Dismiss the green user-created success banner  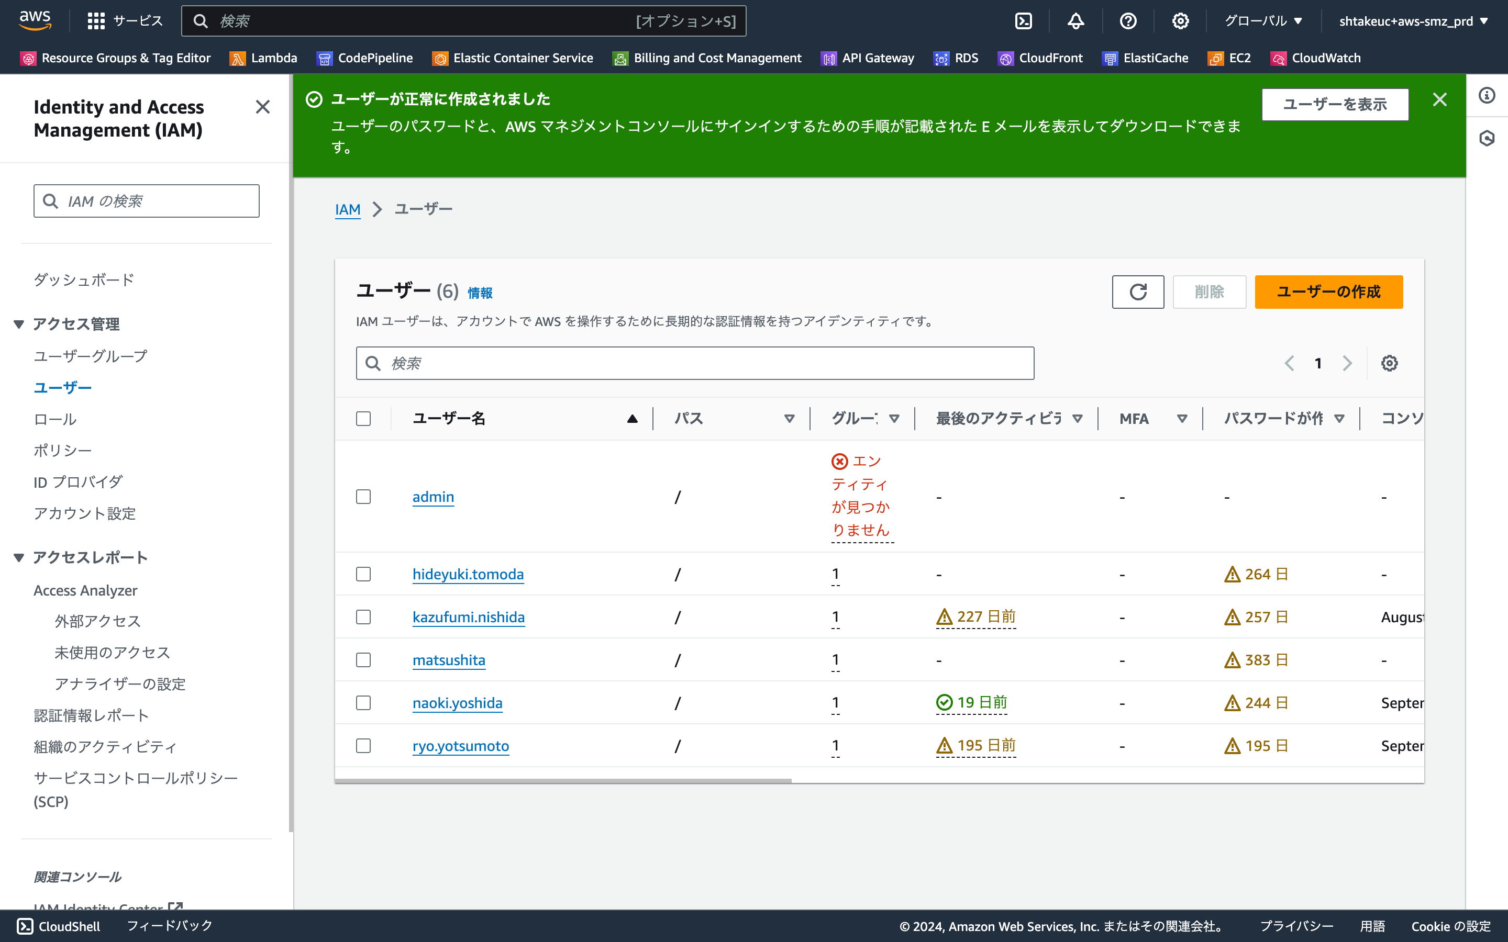(x=1439, y=99)
